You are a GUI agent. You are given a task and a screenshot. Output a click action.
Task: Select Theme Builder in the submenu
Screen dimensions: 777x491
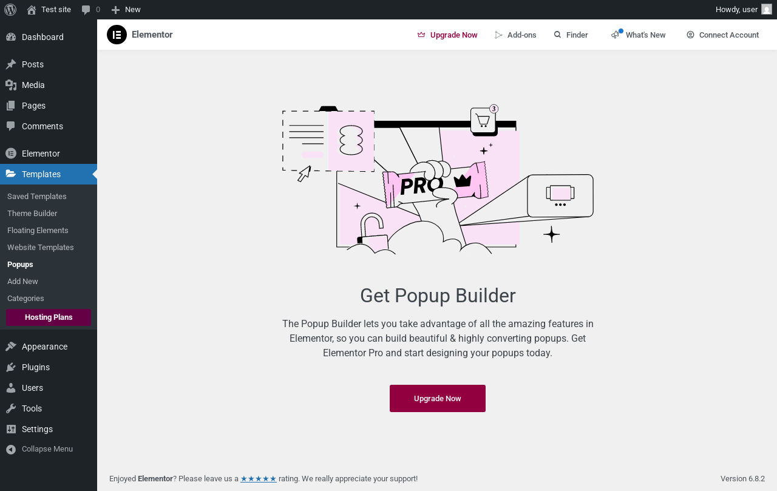(32, 214)
